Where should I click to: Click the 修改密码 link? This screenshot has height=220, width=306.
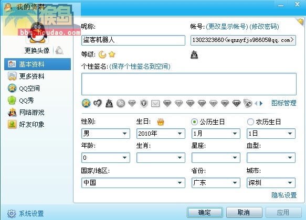point(264,27)
